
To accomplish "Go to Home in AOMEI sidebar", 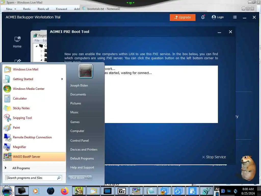I will pos(17,42).
